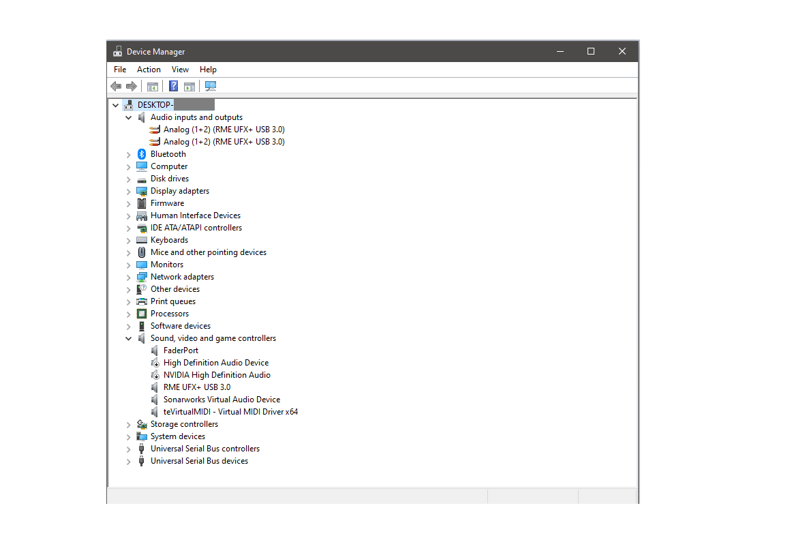Open the Help menu
This screenshot has width=792, height=553.
tap(208, 70)
